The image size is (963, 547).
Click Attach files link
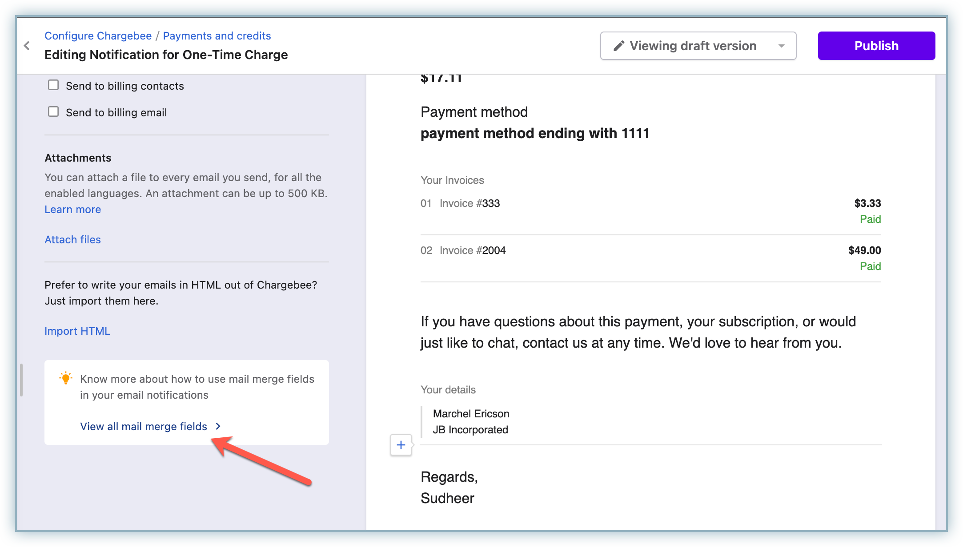point(72,239)
